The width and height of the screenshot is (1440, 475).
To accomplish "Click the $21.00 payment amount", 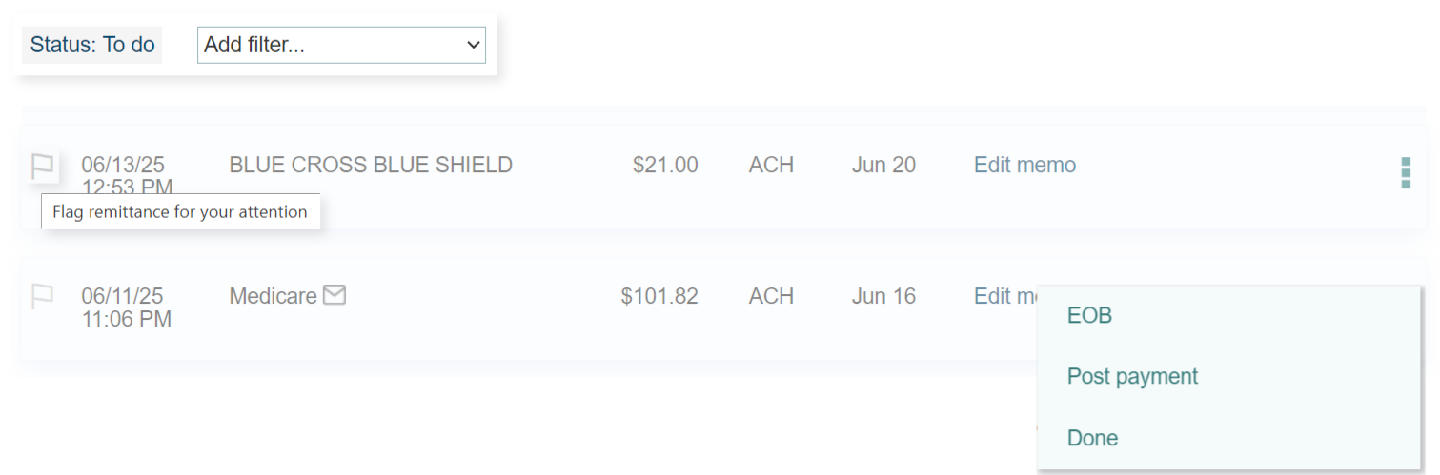I will tap(665, 166).
